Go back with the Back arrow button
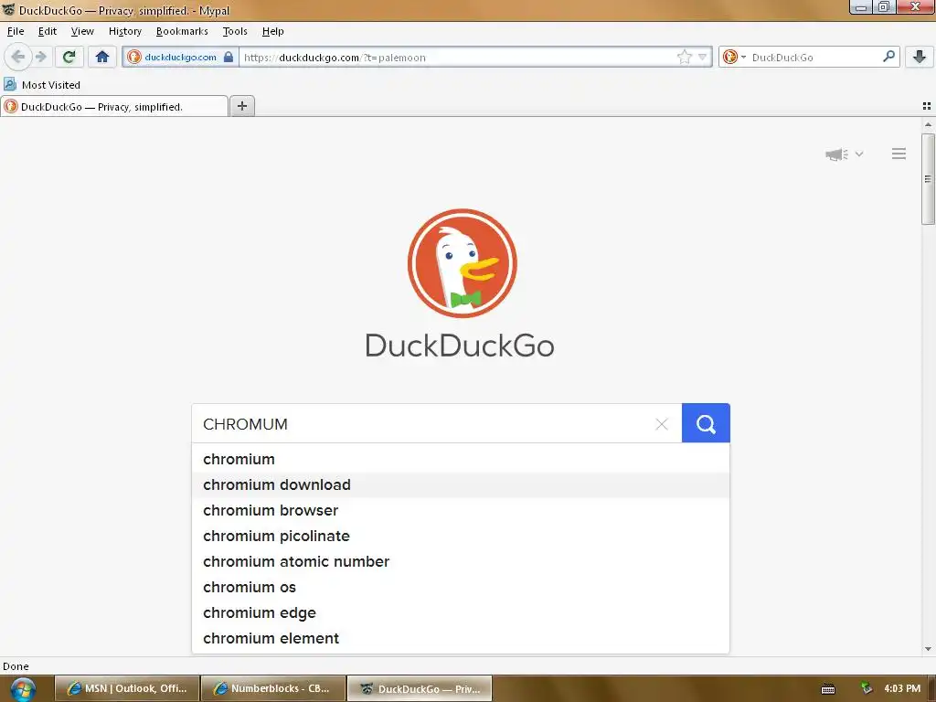 tap(17, 57)
